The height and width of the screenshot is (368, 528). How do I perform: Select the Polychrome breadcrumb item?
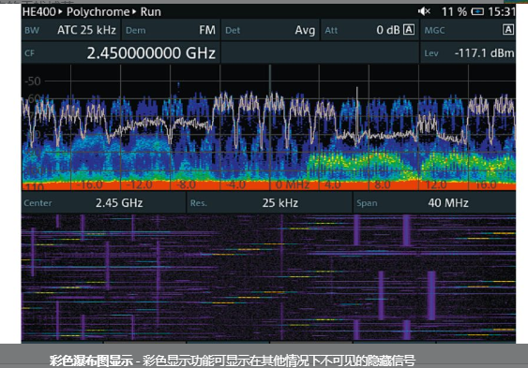click(98, 12)
